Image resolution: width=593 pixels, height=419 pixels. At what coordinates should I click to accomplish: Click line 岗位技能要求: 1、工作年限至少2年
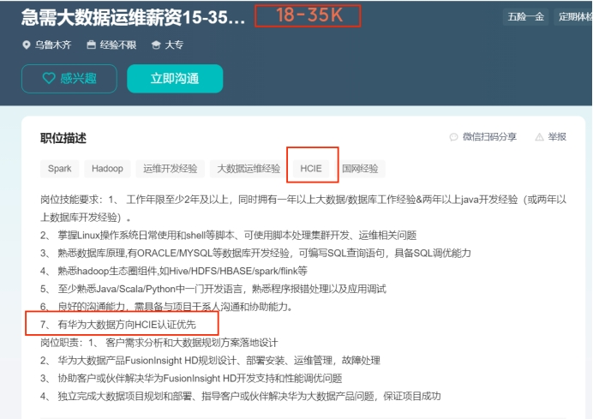click(x=303, y=208)
